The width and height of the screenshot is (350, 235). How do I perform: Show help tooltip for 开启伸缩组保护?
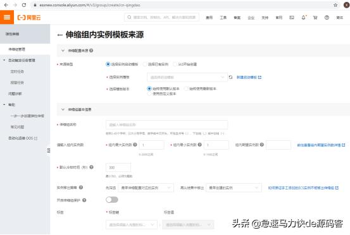pyautogui.click(x=84, y=200)
